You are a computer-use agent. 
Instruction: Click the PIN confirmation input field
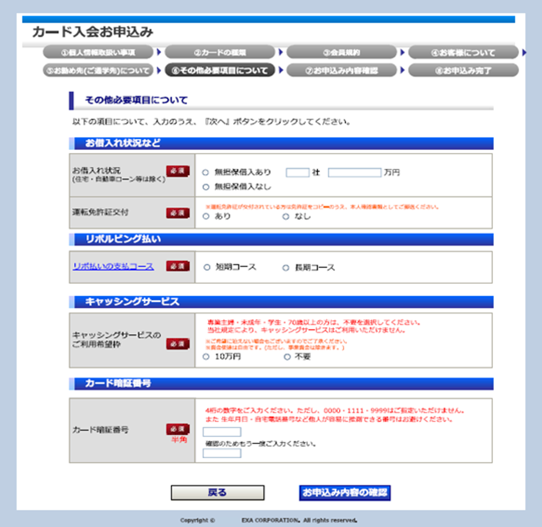tap(222, 453)
